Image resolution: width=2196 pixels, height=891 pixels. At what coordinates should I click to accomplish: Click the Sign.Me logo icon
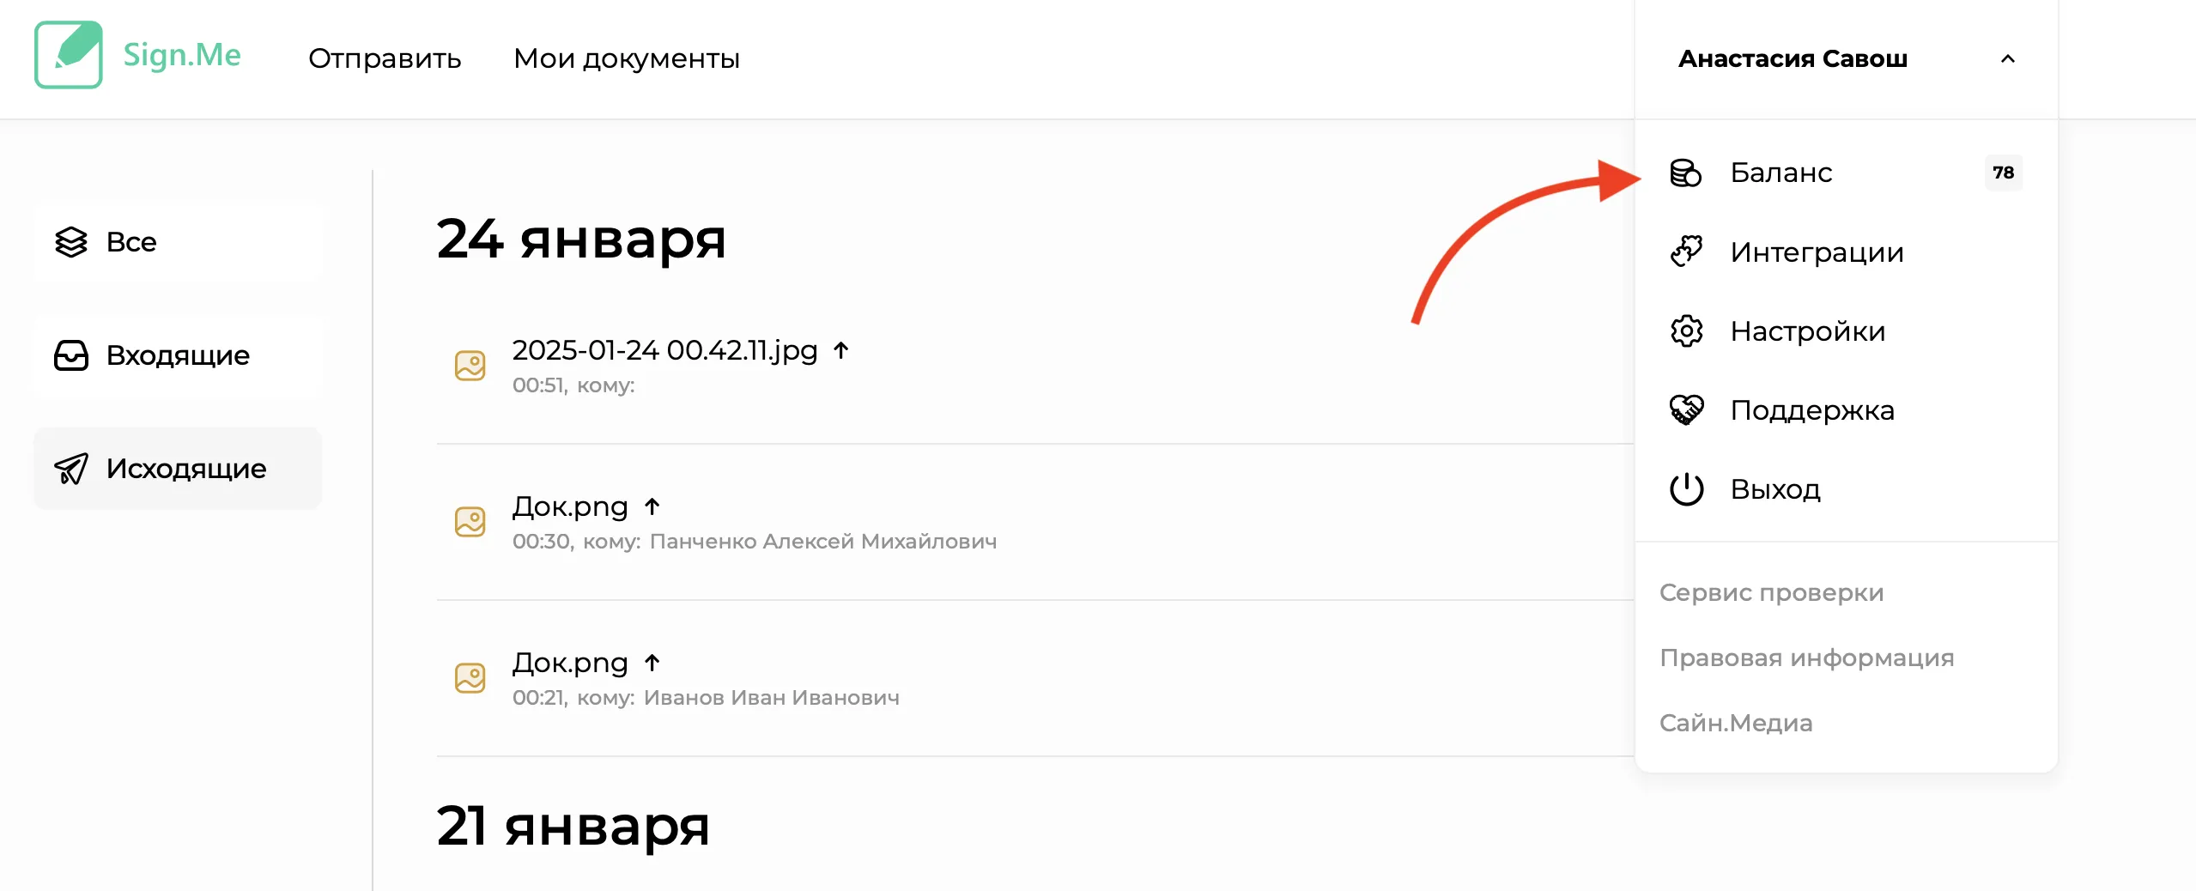69,55
